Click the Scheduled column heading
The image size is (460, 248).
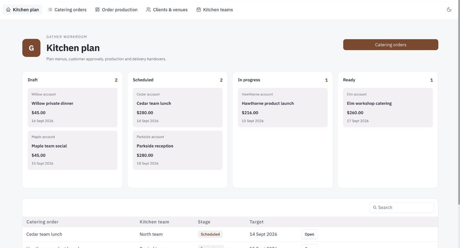click(143, 80)
